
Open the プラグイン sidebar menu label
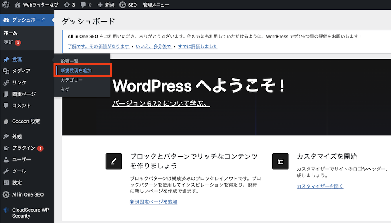[x=24, y=148]
